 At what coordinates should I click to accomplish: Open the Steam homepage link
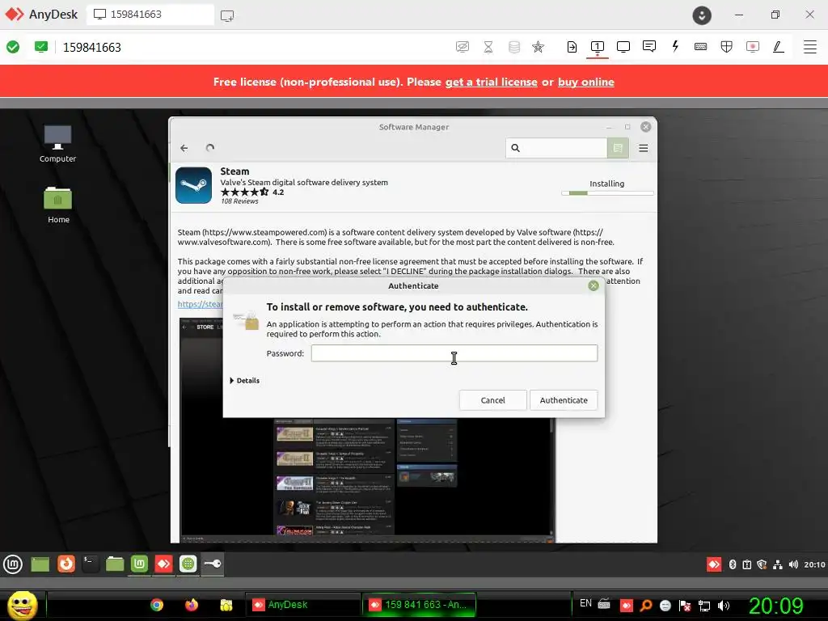coord(201,304)
